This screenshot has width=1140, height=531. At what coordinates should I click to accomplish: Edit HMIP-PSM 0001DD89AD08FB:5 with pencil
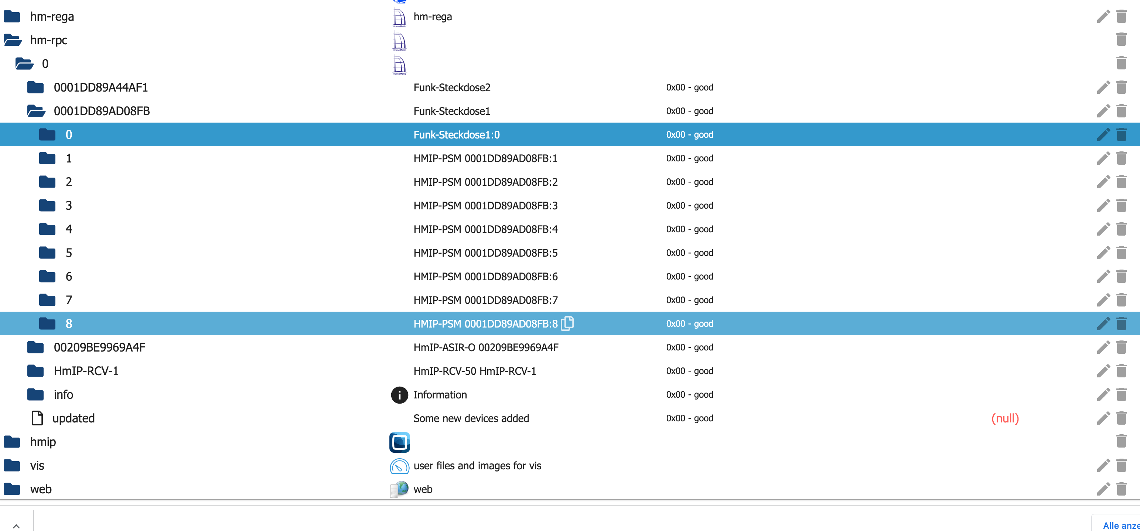pos(1103,253)
